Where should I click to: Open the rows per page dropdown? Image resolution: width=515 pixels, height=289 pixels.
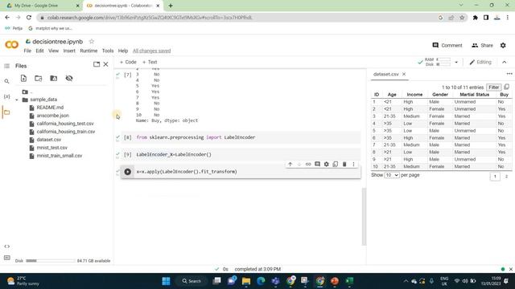pos(392,175)
